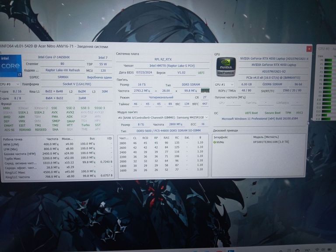The image size is (336, 252).
Task: Select the '2800' row in memory timings table
Action: (163, 143)
